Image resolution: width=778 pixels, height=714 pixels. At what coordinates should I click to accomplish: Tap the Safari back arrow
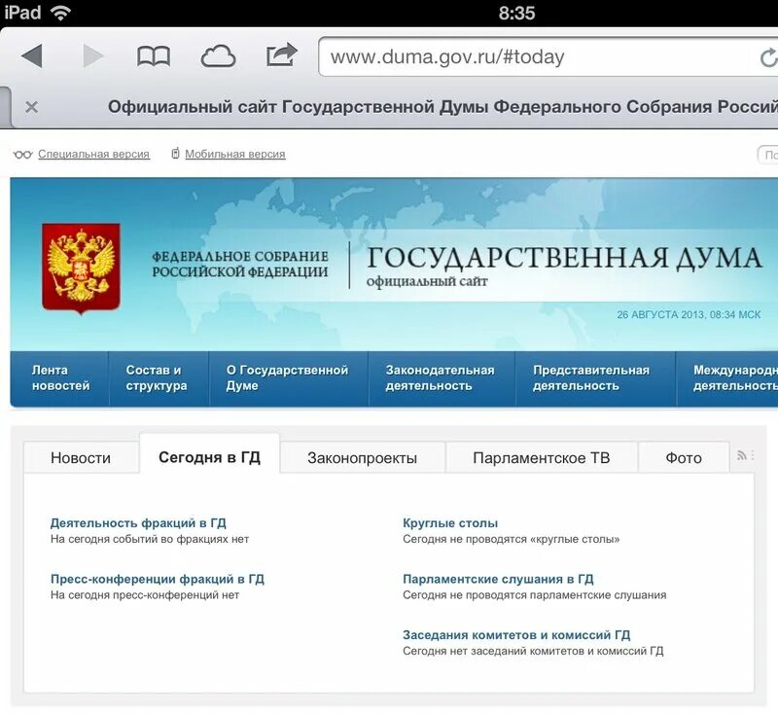click(32, 55)
